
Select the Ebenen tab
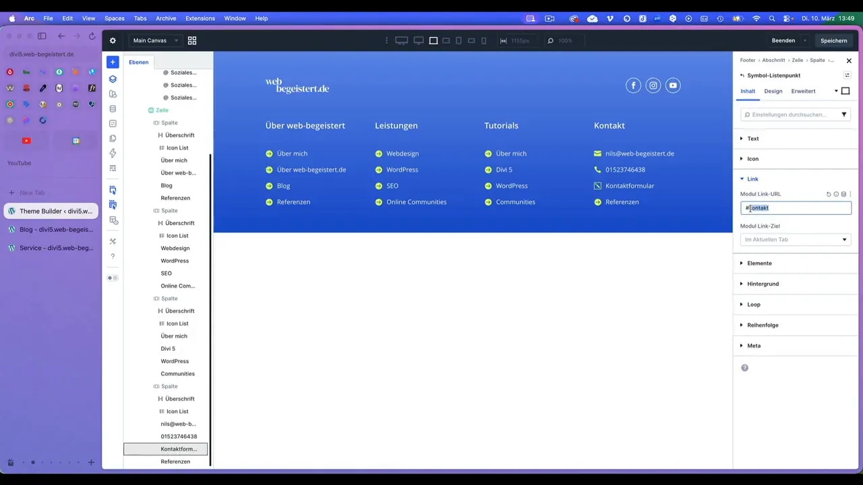pyautogui.click(x=139, y=62)
